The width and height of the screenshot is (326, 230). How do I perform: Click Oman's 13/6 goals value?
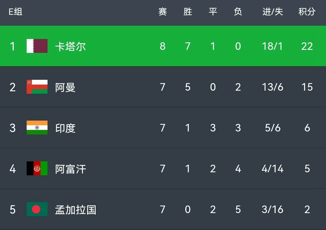(x=272, y=87)
